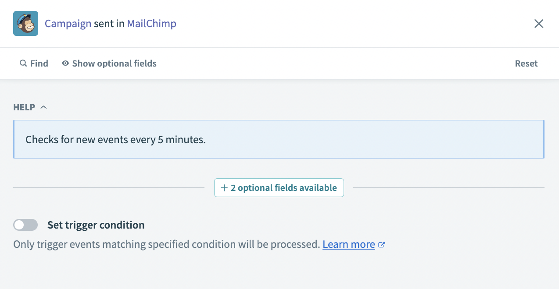559x289 pixels.
Task: Click the external link icon after Learn more
Action: 382,245
